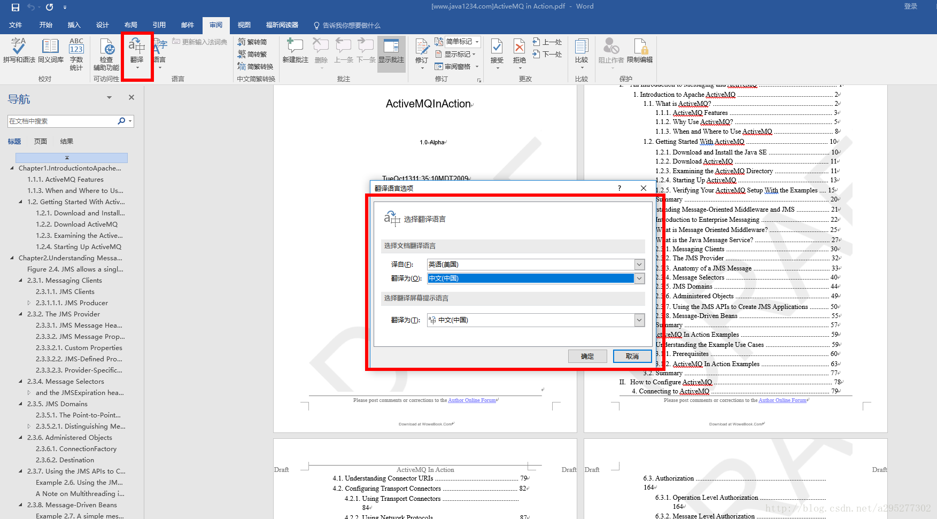Click the help question mark in dialog
This screenshot has height=519, width=937.
[619, 188]
